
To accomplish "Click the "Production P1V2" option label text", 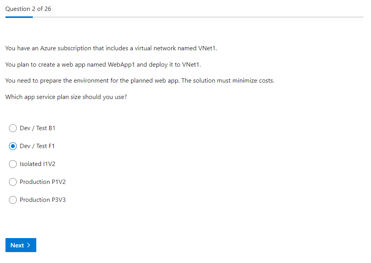I will click(x=43, y=182).
